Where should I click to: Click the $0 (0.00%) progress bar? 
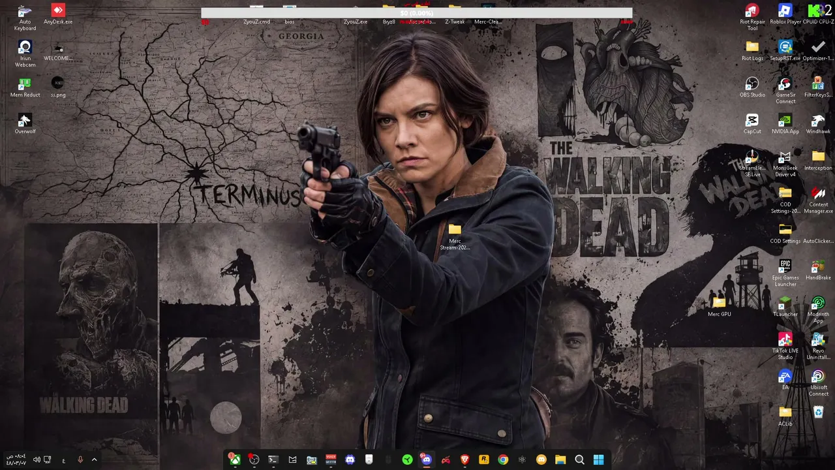point(416,13)
